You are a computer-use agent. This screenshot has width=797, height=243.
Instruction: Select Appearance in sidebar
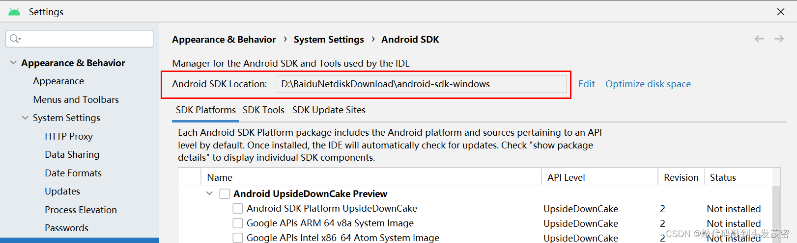tap(58, 81)
